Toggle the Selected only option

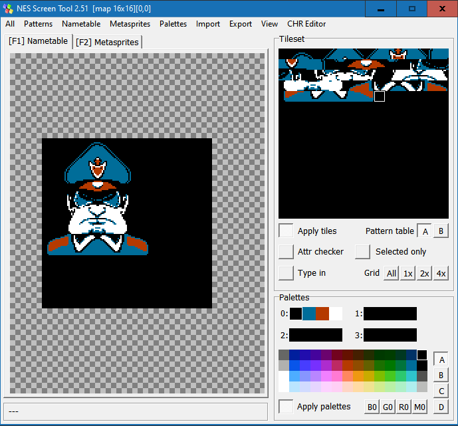coord(362,252)
